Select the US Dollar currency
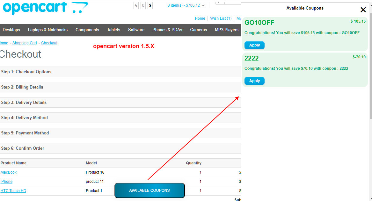Image resolution: width=372 pixels, height=201 pixels. tap(150, 5)
